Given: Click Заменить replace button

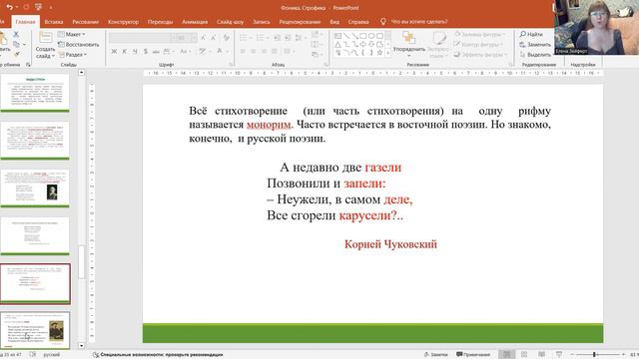Looking at the screenshot, I should pyautogui.click(x=535, y=44).
